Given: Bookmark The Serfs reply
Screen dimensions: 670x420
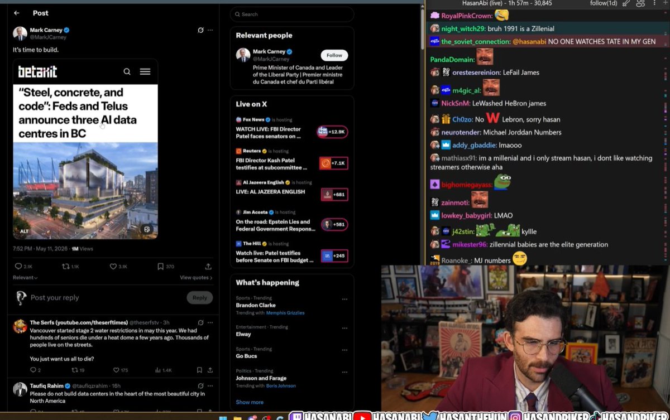Looking at the screenshot, I should [199, 370].
